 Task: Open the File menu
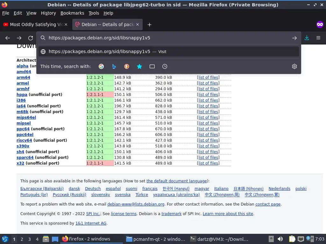(x=6, y=13)
